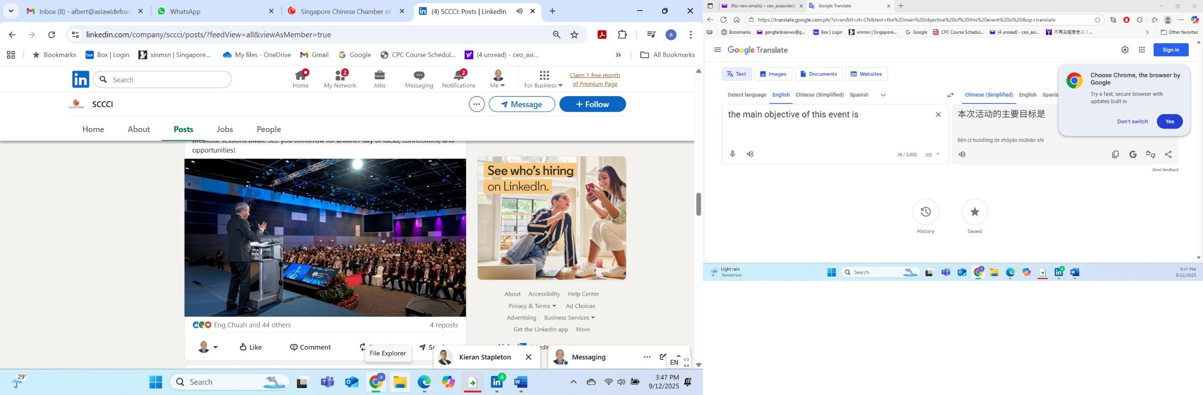
Task: Start voice input with the microphone icon
Action: coord(732,154)
